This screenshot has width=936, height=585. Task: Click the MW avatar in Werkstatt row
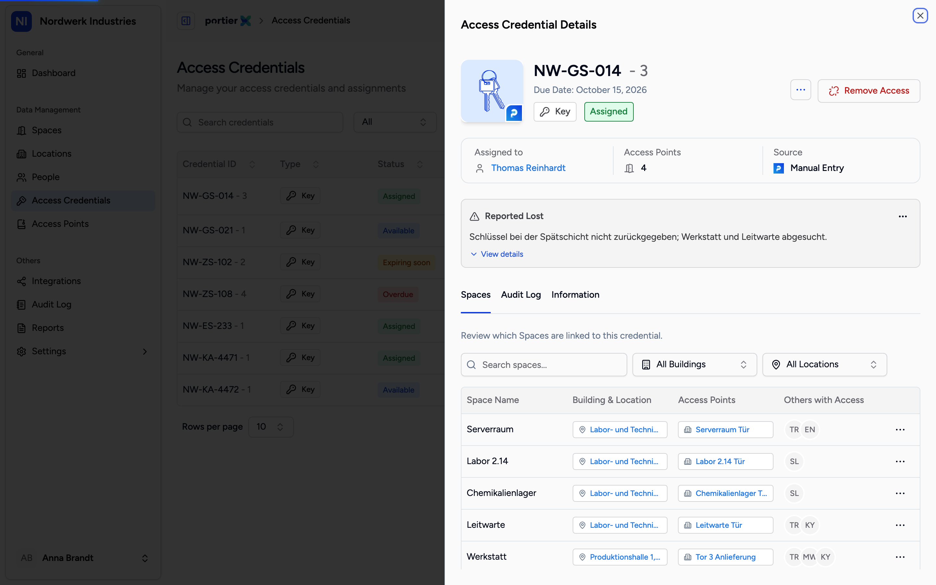(x=809, y=557)
